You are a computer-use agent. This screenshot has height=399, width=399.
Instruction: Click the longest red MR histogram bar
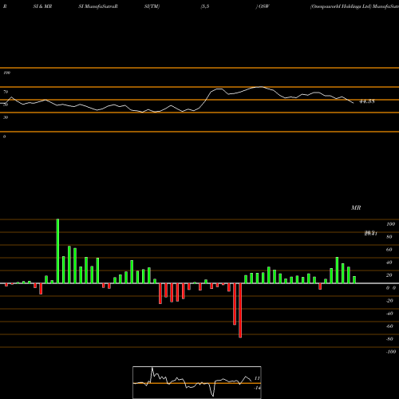[x=240, y=310]
